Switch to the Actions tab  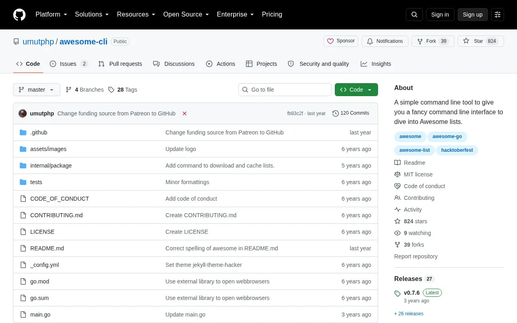(x=221, y=64)
